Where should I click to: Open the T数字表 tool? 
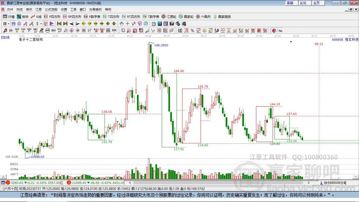tap(151, 16)
